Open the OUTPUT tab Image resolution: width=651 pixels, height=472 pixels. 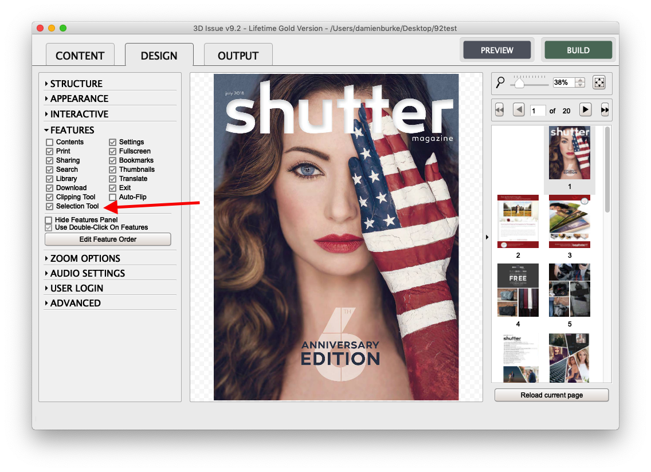coord(238,56)
